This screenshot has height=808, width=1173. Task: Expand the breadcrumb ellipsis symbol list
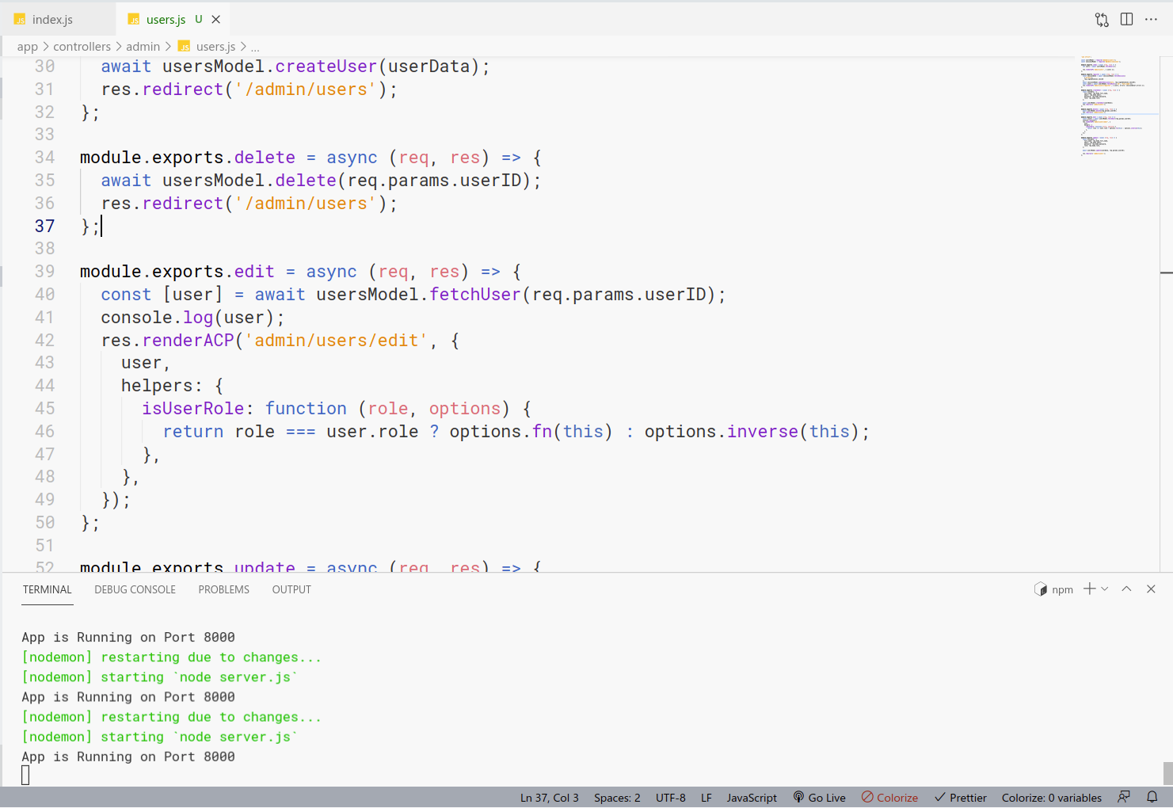click(255, 47)
